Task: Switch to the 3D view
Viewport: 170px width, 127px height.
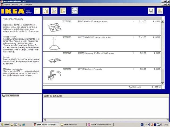Action: click(x=54, y=11)
